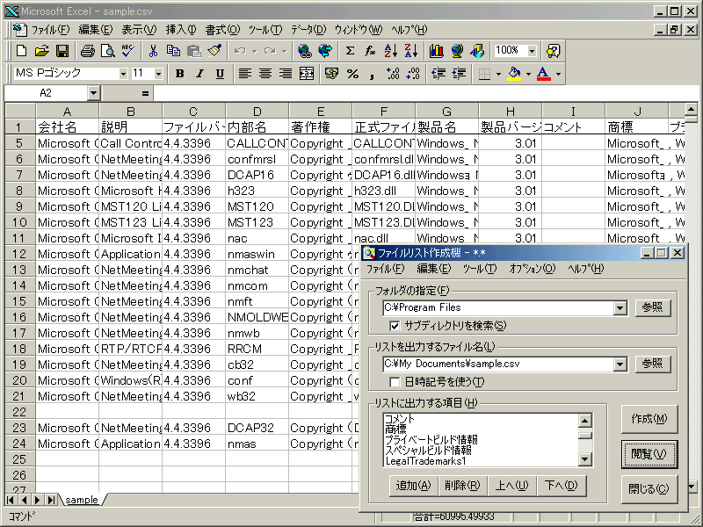The image size is (703, 527).
Task: Print the sheet with the printer icon
Action: click(87, 51)
